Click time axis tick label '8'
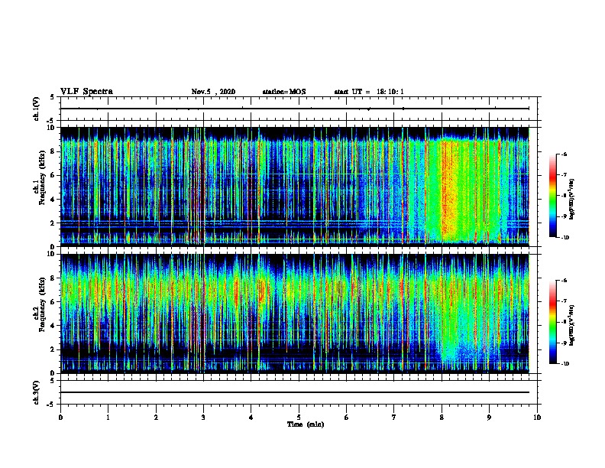Screen dimensions: 605x468 click(x=442, y=418)
